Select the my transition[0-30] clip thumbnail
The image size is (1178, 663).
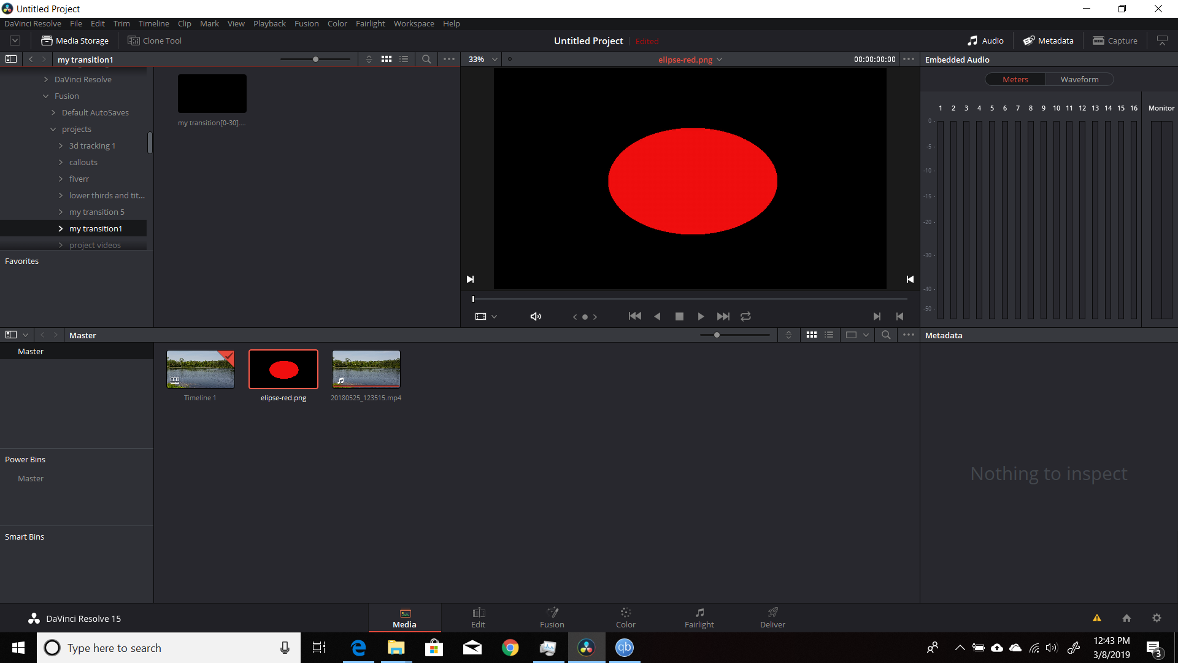click(212, 94)
